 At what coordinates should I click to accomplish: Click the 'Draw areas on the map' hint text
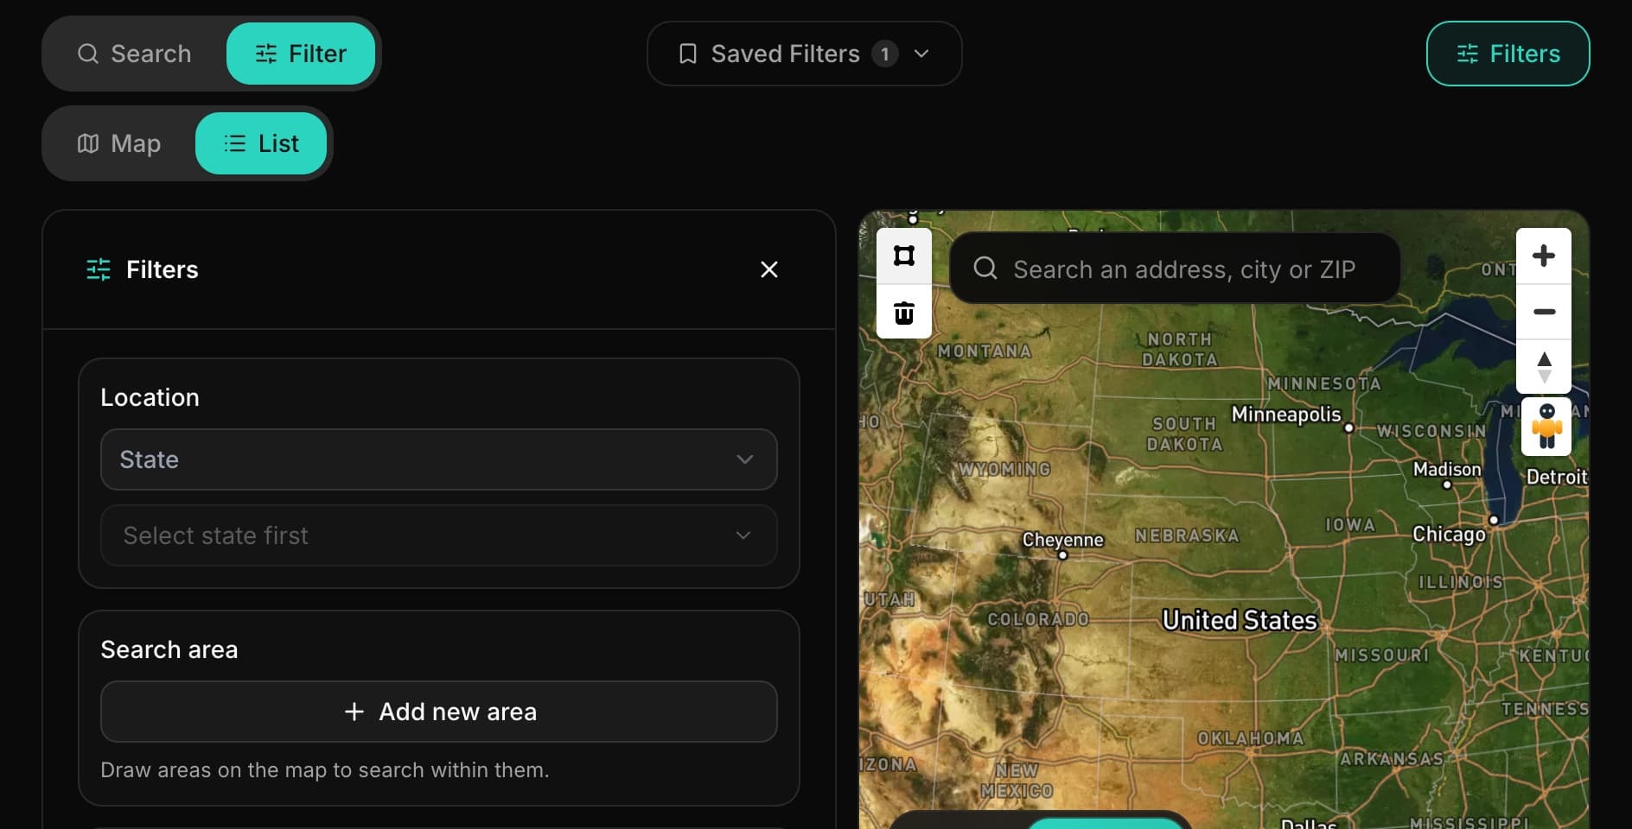point(324,769)
